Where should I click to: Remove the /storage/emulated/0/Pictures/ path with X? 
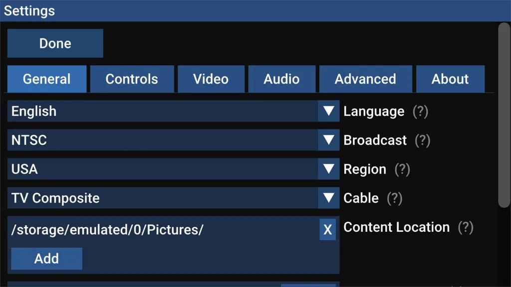(x=328, y=230)
